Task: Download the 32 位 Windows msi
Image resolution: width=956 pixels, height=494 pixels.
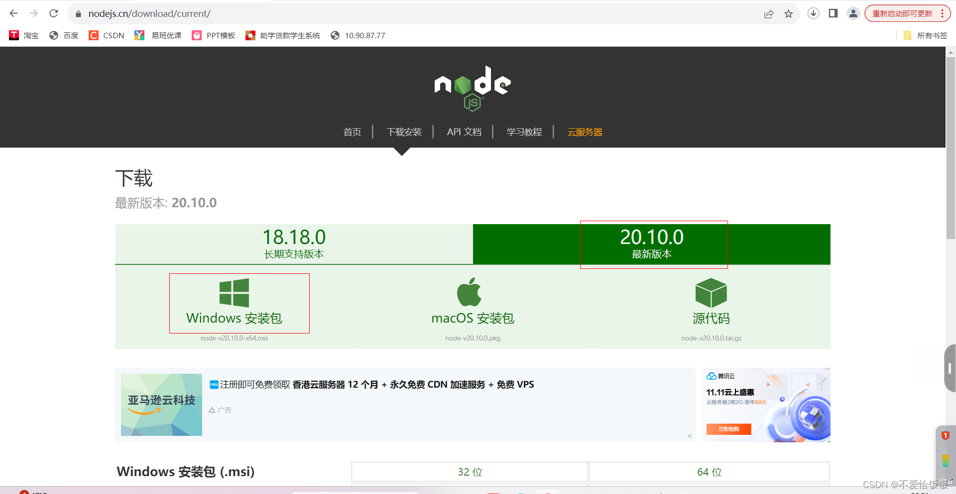Action: [470, 472]
